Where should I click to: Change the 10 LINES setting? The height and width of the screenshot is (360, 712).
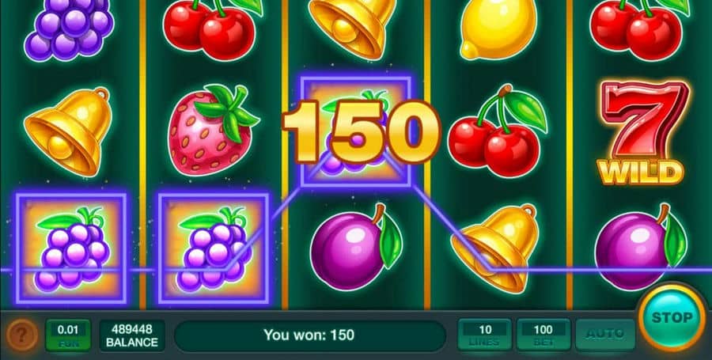pyautogui.click(x=484, y=335)
